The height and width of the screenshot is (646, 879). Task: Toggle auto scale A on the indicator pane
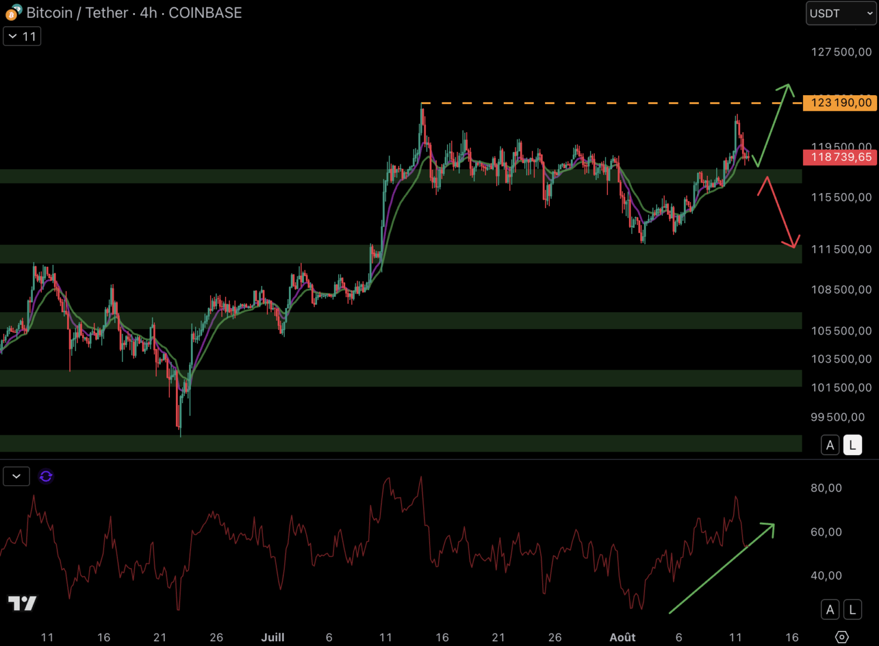(830, 610)
